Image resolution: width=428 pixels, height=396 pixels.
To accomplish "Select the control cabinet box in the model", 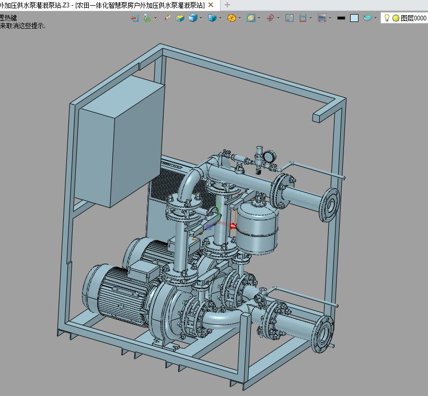I will (119, 142).
